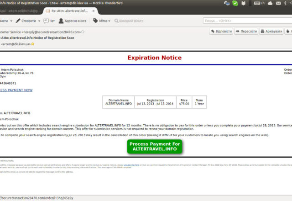
Task: Expand the Створити dropdown arrow
Action: click(x=40, y=21)
